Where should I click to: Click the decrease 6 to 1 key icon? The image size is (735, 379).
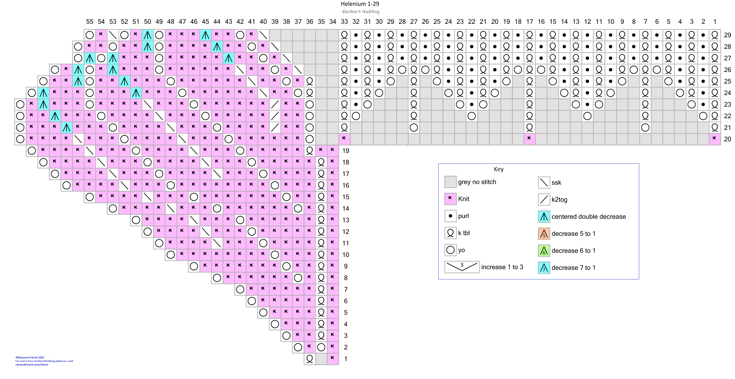pyautogui.click(x=544, y=251)
